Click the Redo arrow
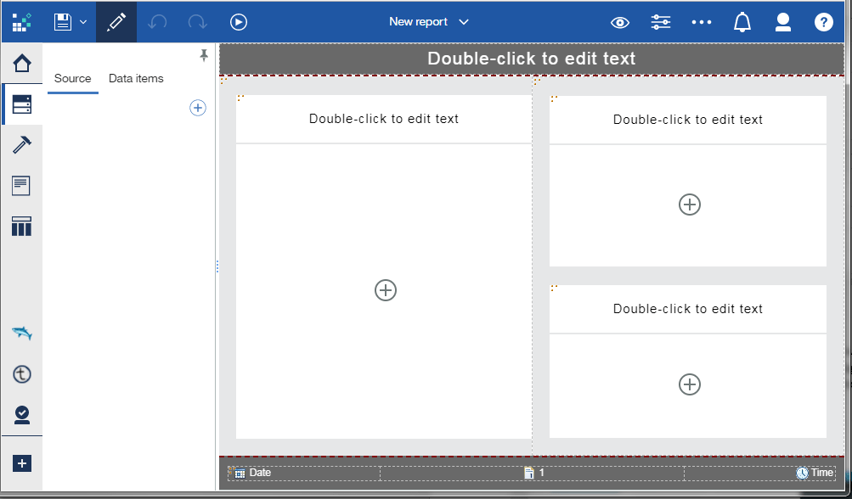 197,22
